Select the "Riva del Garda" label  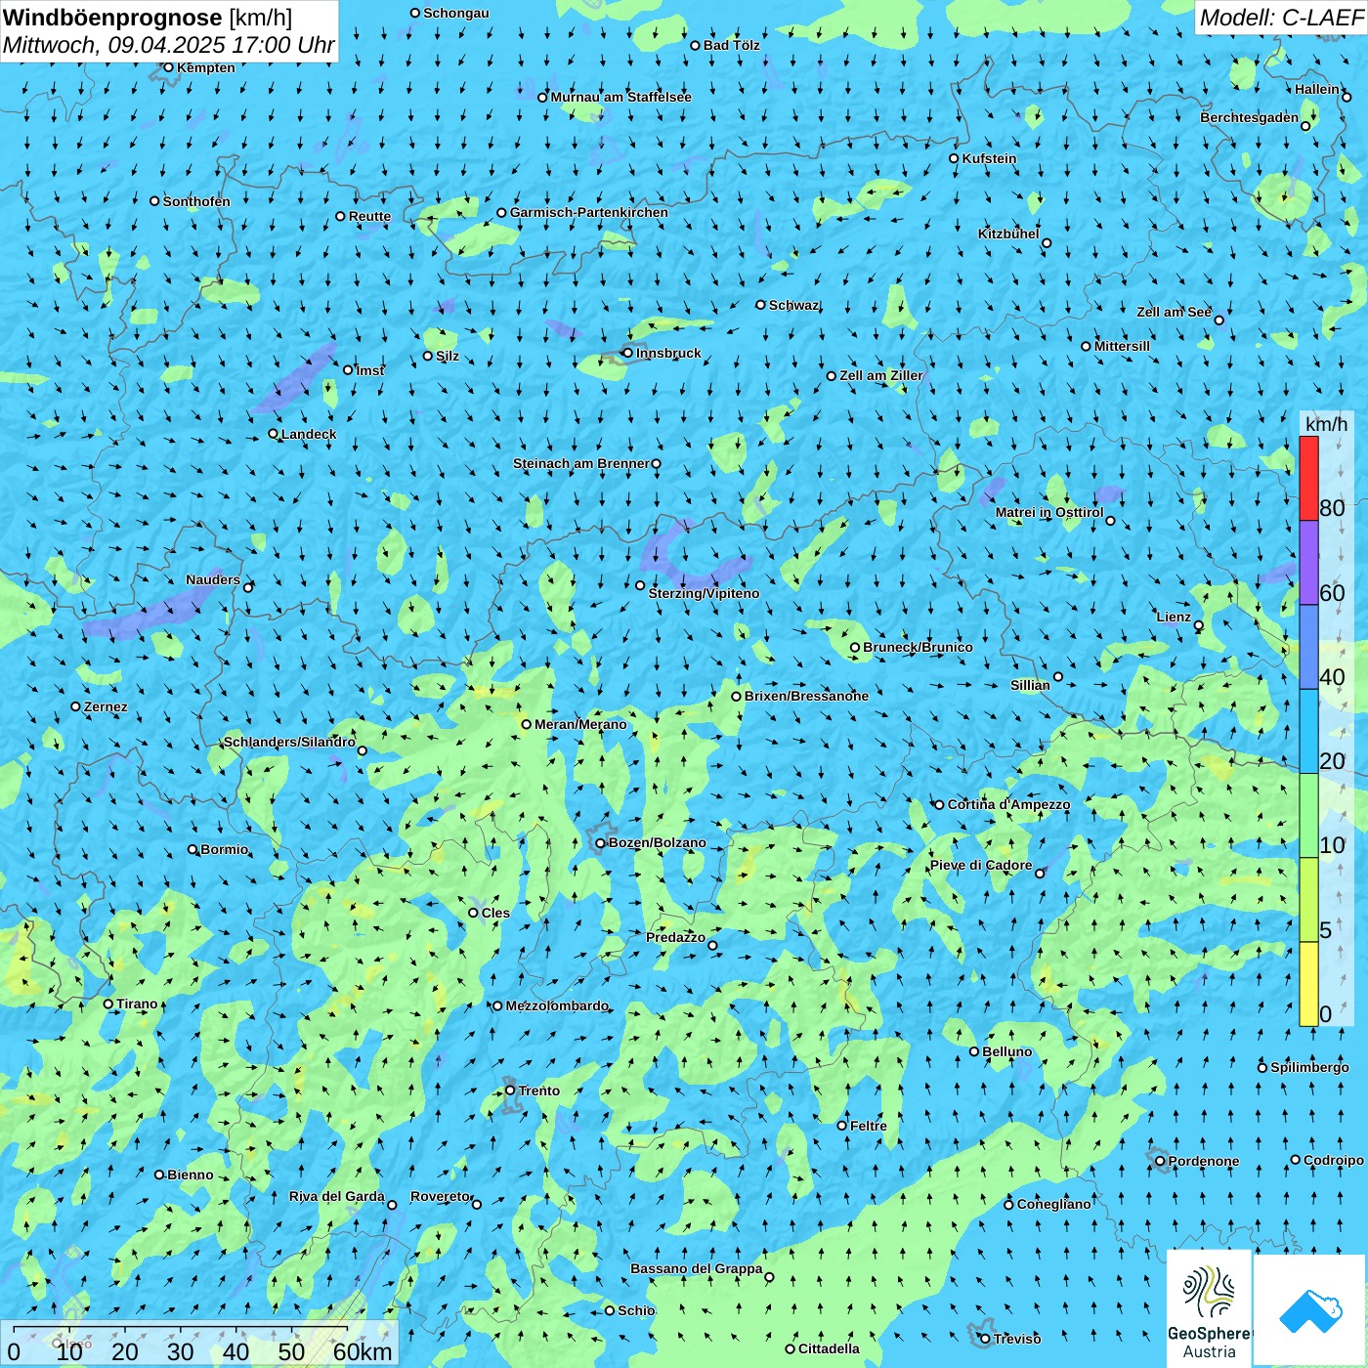[x=337, y=1196]
